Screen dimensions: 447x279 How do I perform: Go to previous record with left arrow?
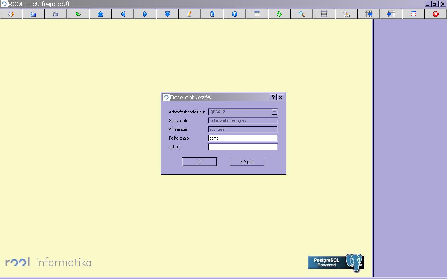[x=123, y=14]
